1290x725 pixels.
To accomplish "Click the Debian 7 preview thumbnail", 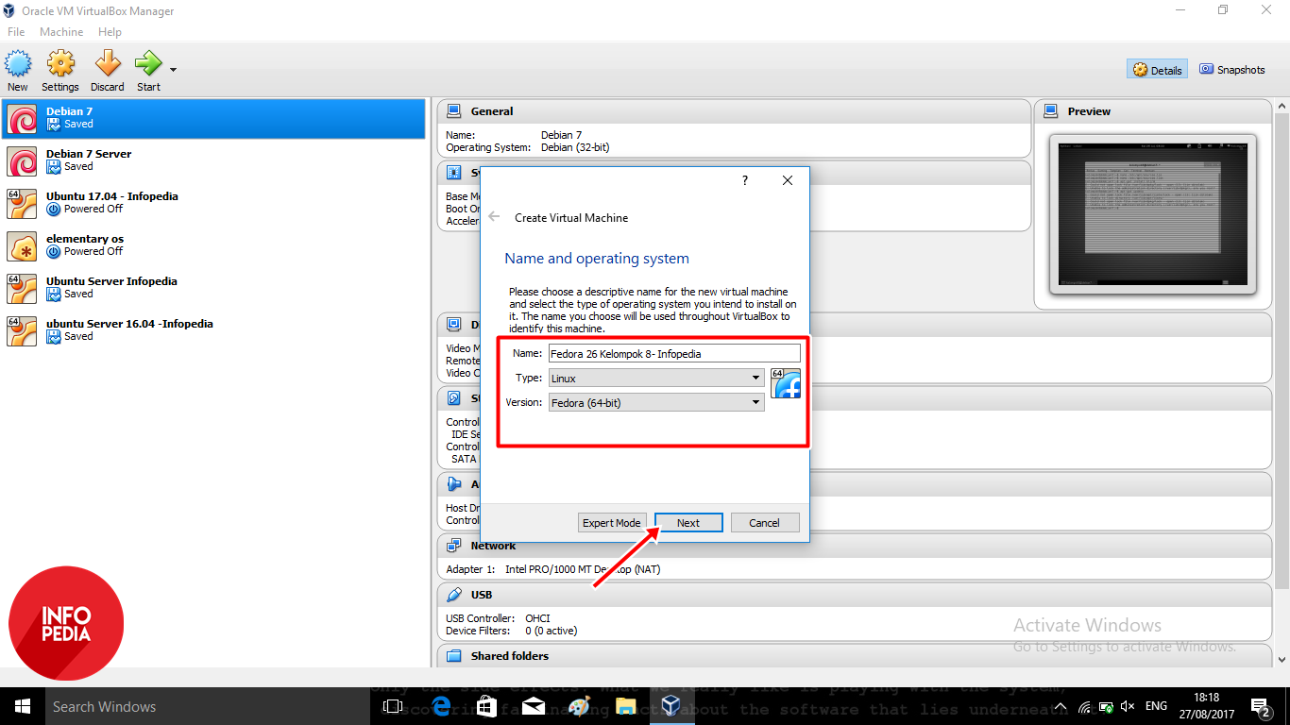I will pyautogui.click(x=1153, y=214).
